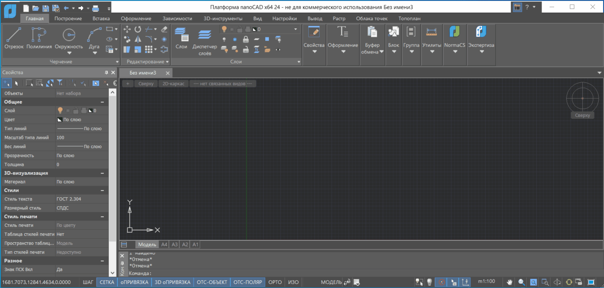Open a file using the folder icon

point(36,8)
